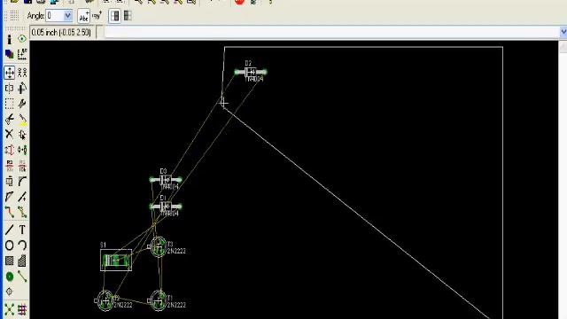
Task: Enable Spin off (Abc) option
Action: pyautogui.click(x=84, y=16)
